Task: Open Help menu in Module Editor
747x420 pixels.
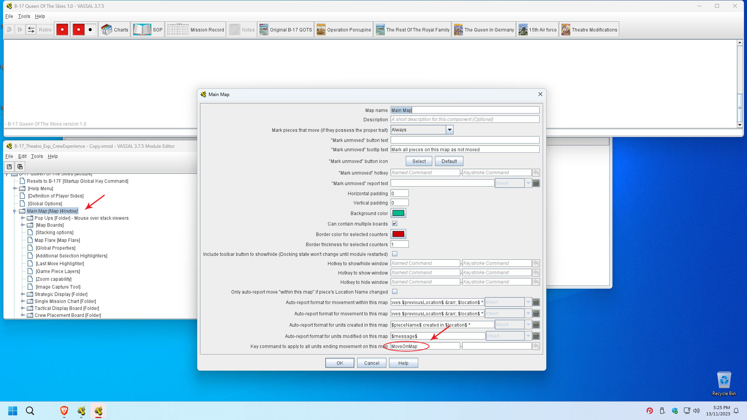Action: pyautogui.click(x=53, y=156)
